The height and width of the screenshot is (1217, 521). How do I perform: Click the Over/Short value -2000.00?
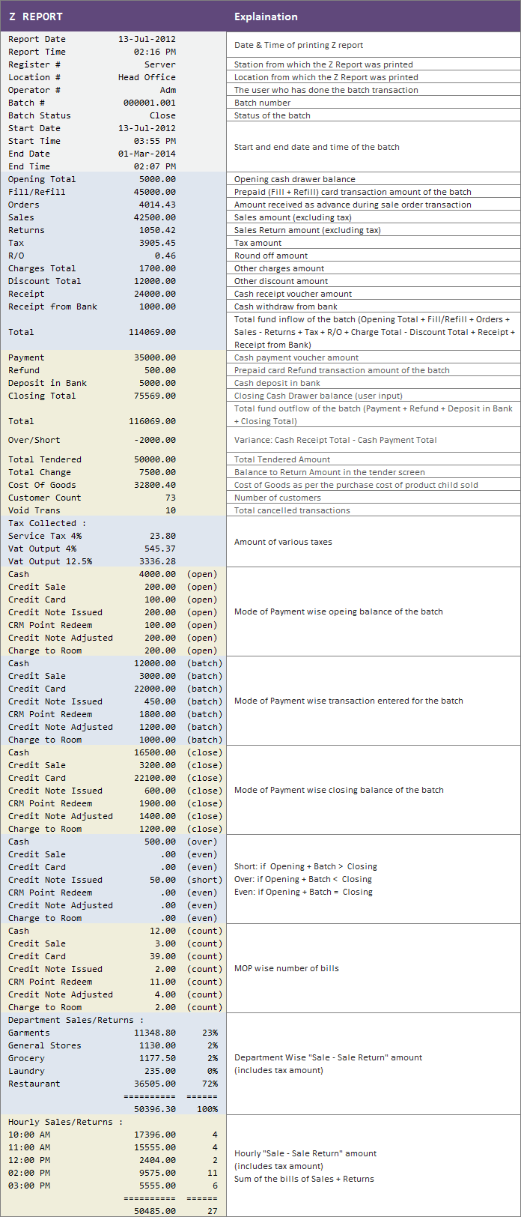pyautogui.click(x=155, y=440)
